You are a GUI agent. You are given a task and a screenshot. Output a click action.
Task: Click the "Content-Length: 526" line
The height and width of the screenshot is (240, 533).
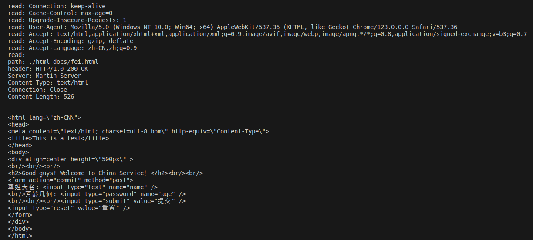[x=41, y=97]
